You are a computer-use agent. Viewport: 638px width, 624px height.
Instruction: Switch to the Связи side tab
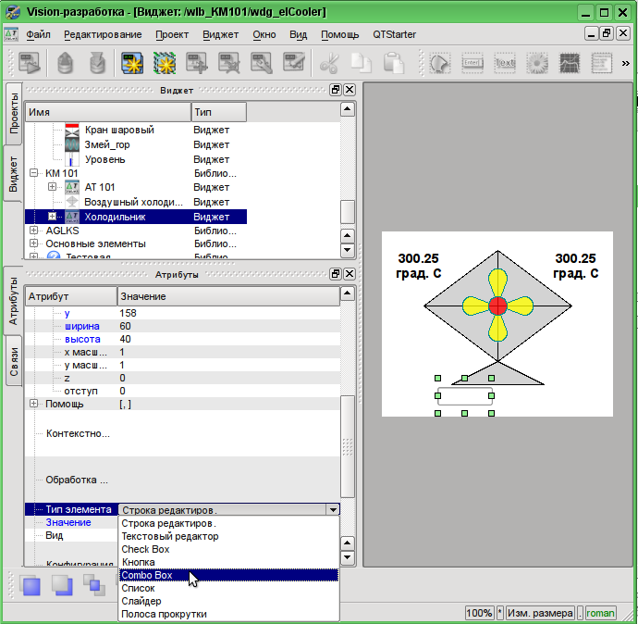(14, 362)
